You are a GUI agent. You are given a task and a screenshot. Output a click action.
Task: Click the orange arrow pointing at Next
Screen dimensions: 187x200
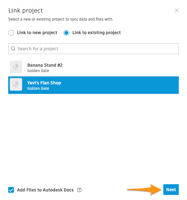144,190
